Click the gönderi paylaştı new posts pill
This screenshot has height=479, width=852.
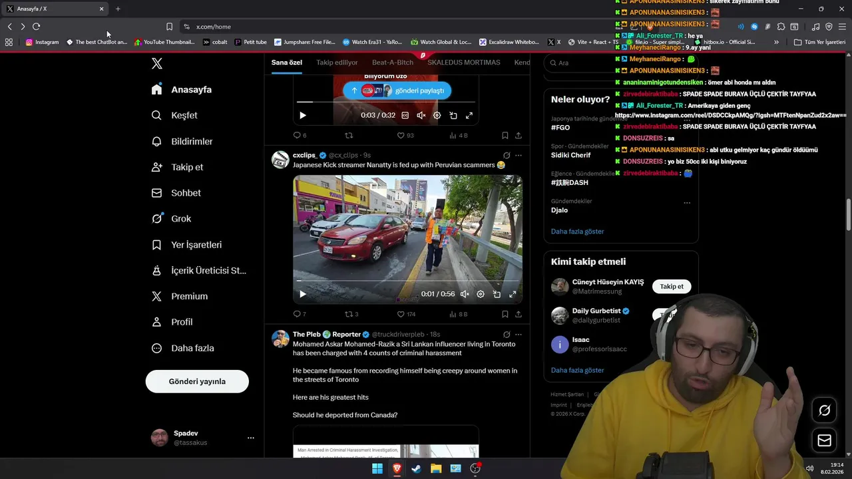click(397, 90)
